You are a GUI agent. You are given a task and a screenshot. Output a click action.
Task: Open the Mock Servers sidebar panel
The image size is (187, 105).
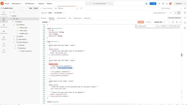[4, 32]
